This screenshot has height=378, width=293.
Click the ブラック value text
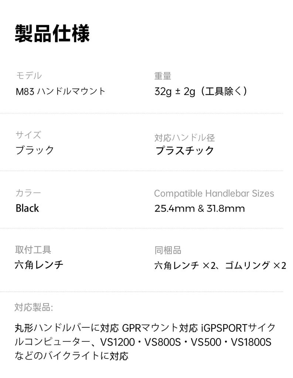pos(35,150)
